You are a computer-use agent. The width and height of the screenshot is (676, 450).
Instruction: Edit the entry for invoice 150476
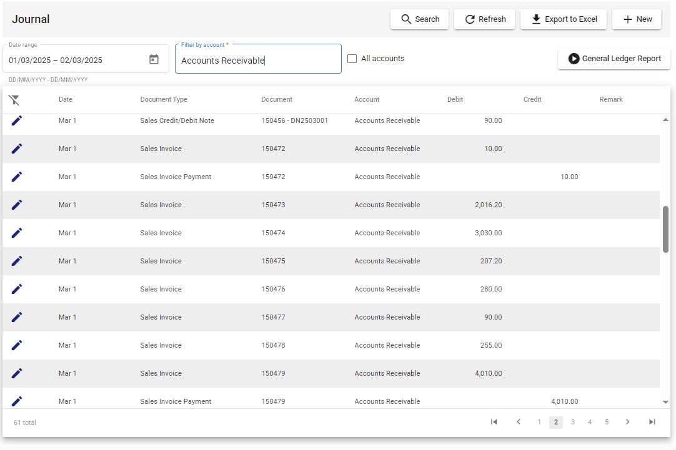click(x=16, y=289)
